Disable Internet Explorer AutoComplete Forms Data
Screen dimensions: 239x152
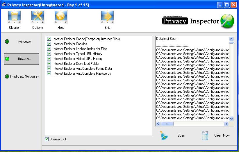[x=49, y=69]
